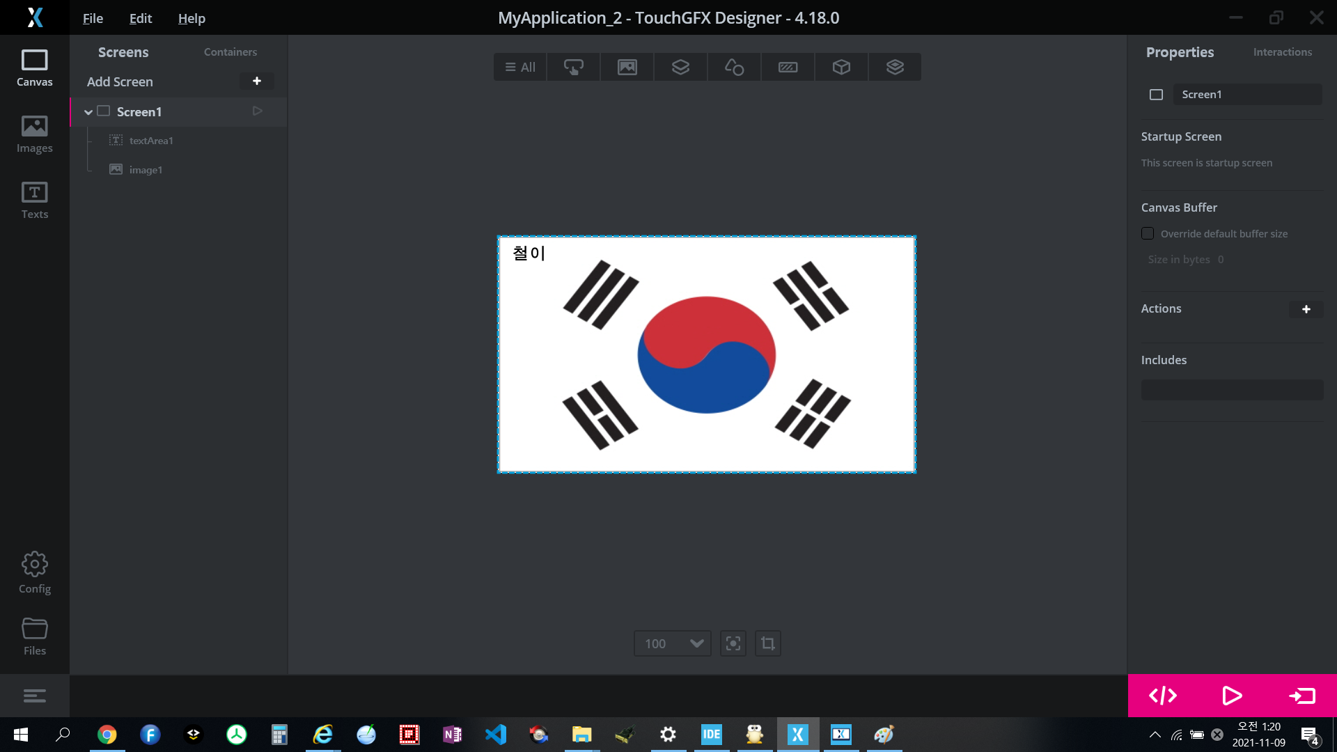Open the Images widget category
1337x752 pixels.
coord(627,67)
